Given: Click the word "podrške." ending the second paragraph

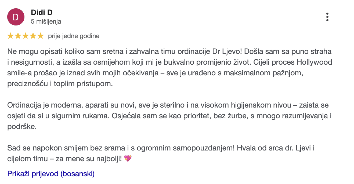Looking at the screenshot, I should coord(21,127).
